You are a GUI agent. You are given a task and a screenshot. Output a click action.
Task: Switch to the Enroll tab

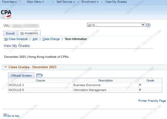[10, 33]
